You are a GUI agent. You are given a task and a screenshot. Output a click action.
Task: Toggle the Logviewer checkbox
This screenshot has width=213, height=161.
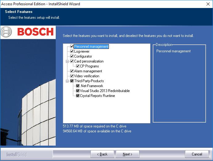click(x=72, y=51)
